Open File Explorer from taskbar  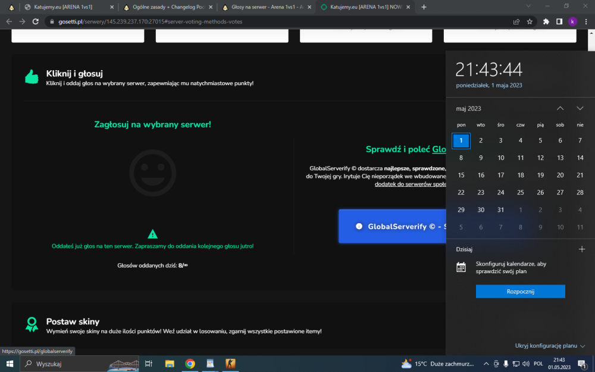click(x=170, y=364)
